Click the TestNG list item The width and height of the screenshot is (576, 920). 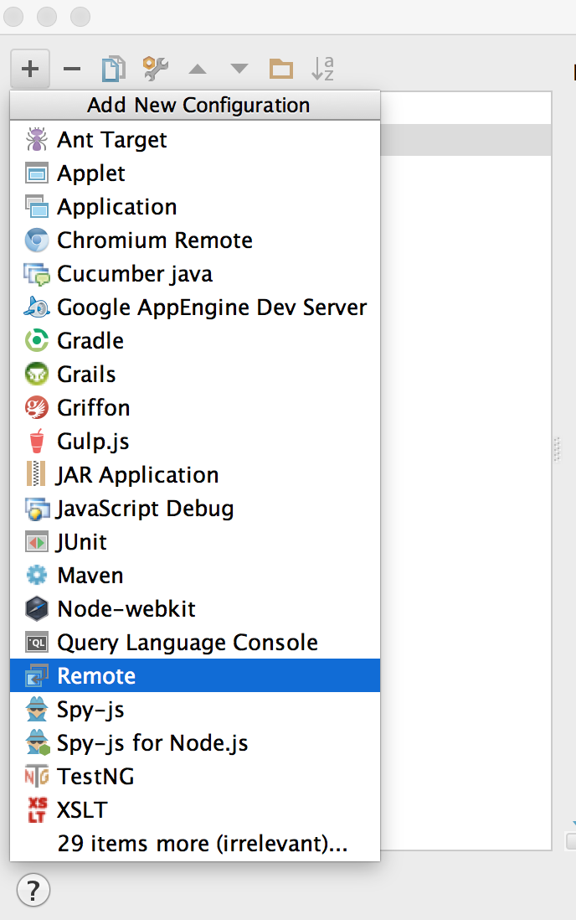95,777
